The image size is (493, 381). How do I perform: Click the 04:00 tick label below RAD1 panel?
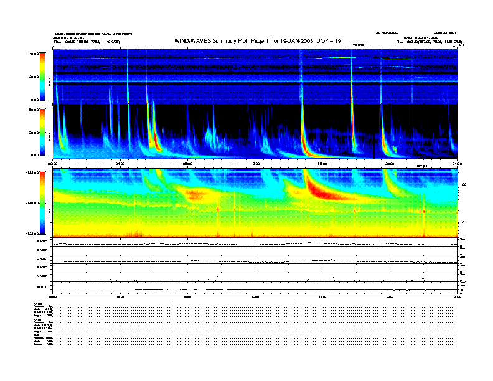click(x=120, y=164)
